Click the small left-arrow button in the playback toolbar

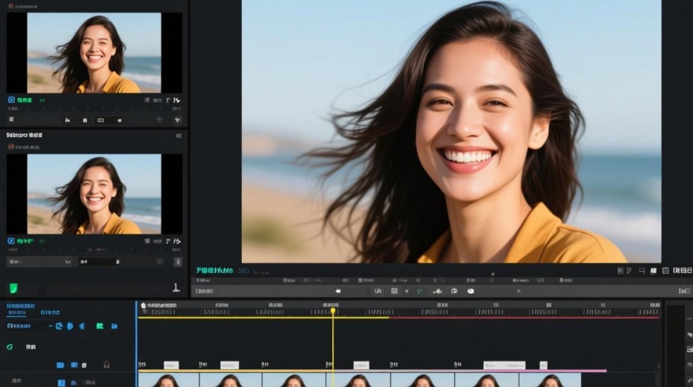(406, 291)
